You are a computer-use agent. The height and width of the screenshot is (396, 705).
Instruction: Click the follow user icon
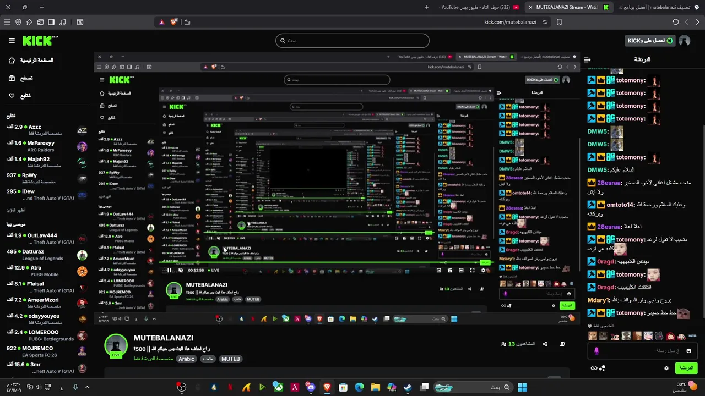(x=562, y=344)
